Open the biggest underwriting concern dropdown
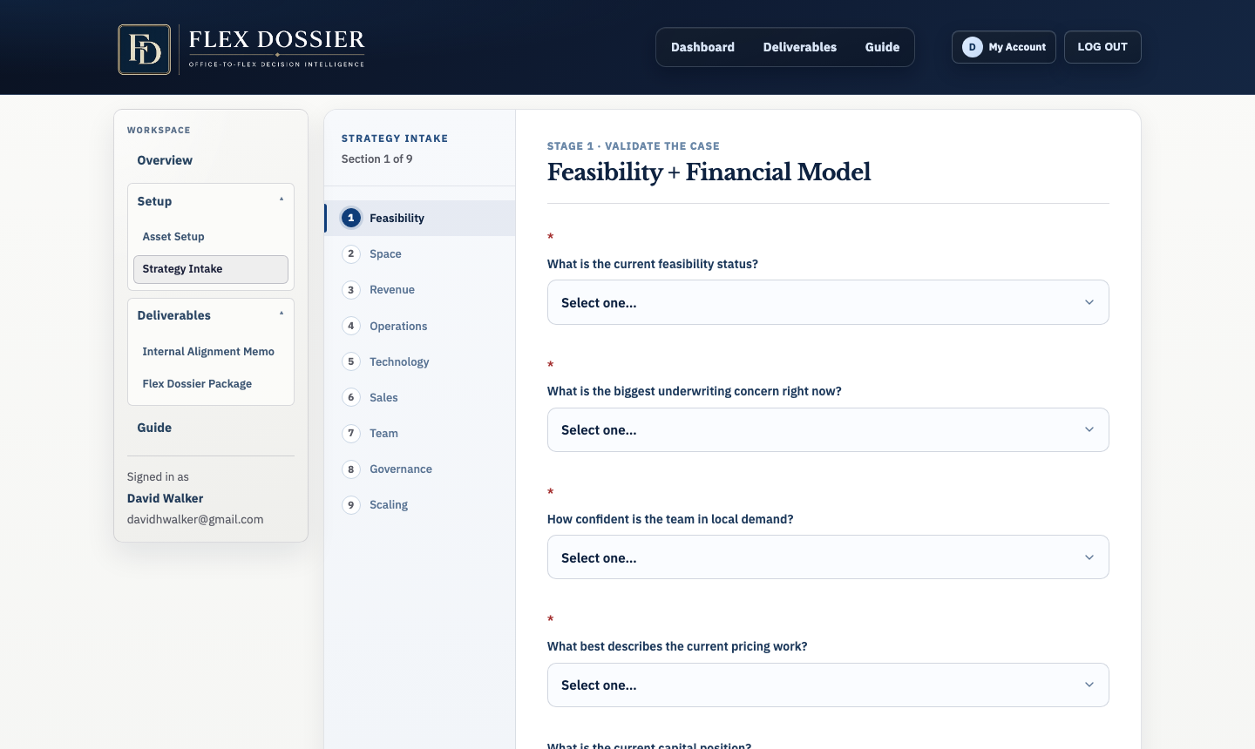The width and height of the screenshot is (1255, 749). [x=828, y=430]
